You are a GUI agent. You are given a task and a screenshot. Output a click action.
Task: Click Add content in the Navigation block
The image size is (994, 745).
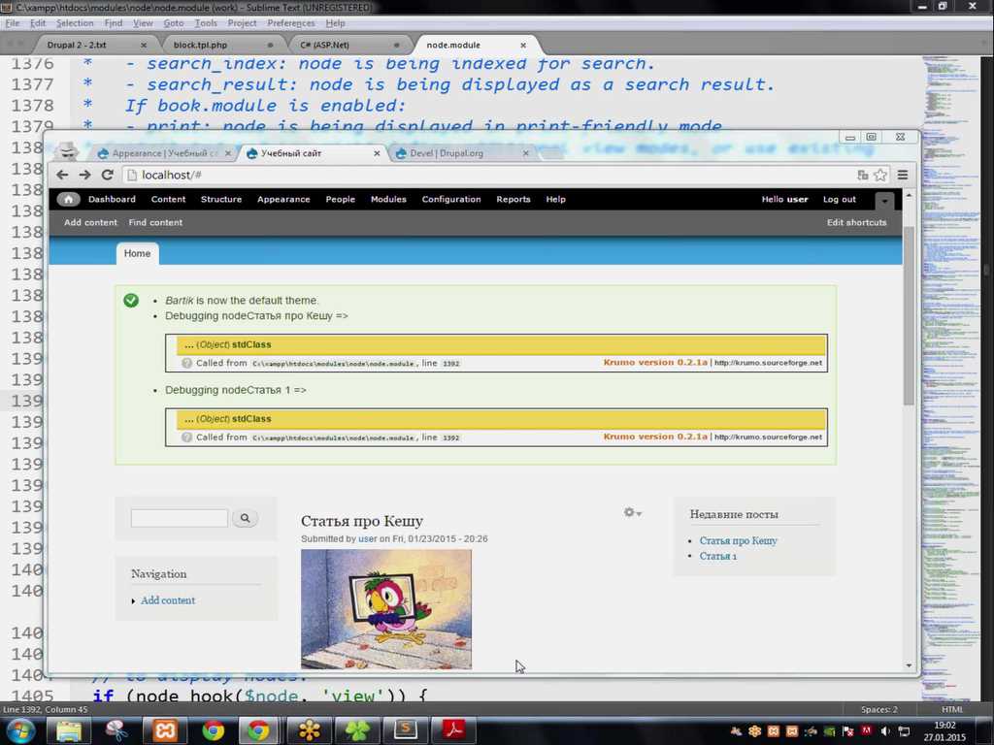click(x=168, y=600)
